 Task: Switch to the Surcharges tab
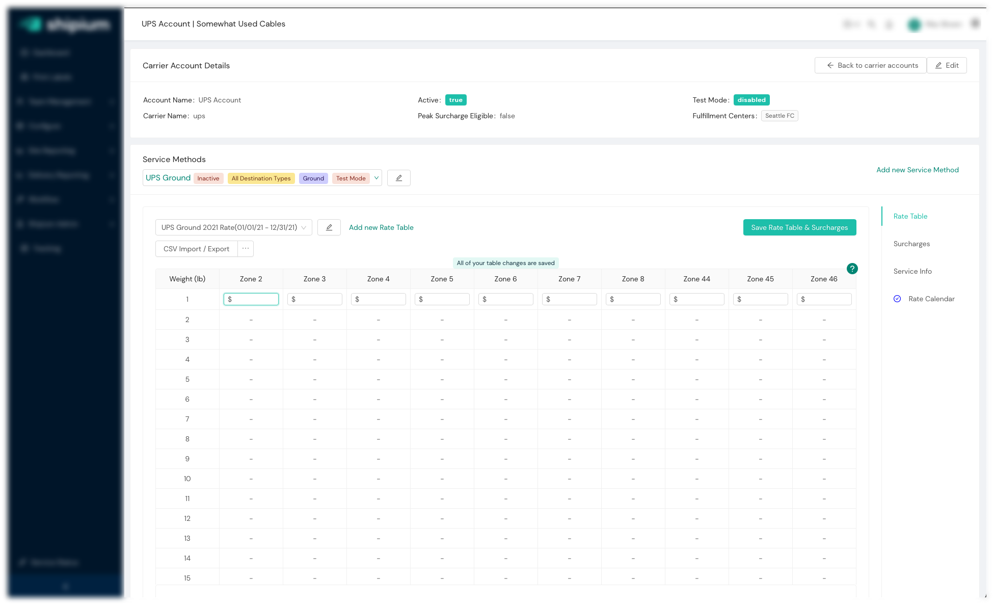[911, 244]
